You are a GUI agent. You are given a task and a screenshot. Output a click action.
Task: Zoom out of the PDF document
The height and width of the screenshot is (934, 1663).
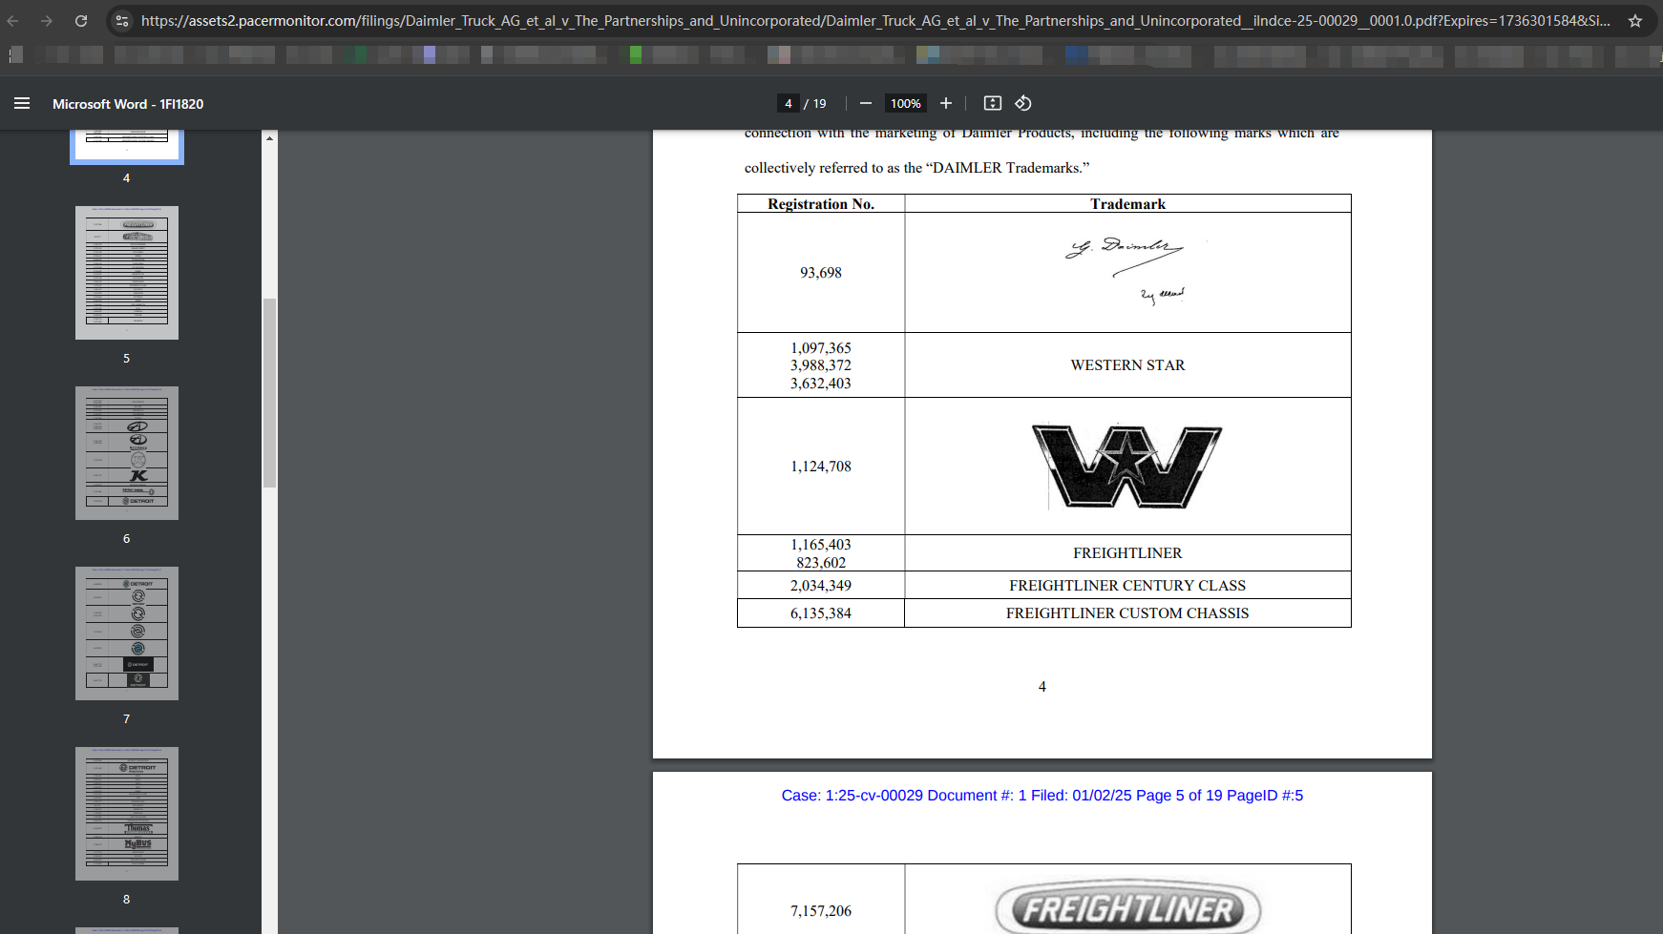tap(866, 103)
